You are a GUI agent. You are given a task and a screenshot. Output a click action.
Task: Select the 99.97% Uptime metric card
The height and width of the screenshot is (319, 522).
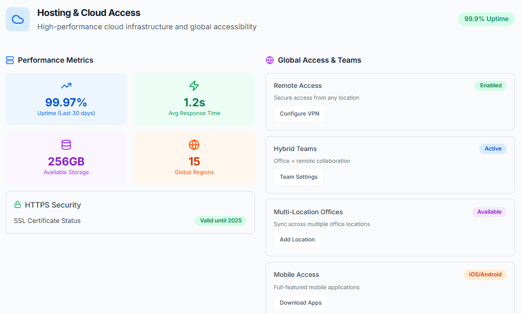coord(66,99)
